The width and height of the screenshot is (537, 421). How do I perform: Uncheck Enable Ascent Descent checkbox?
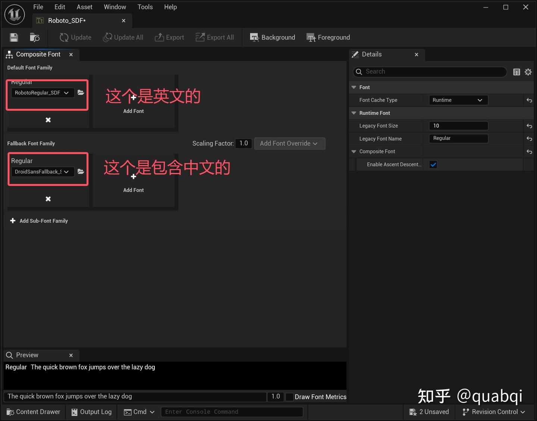tap(433, 164)
